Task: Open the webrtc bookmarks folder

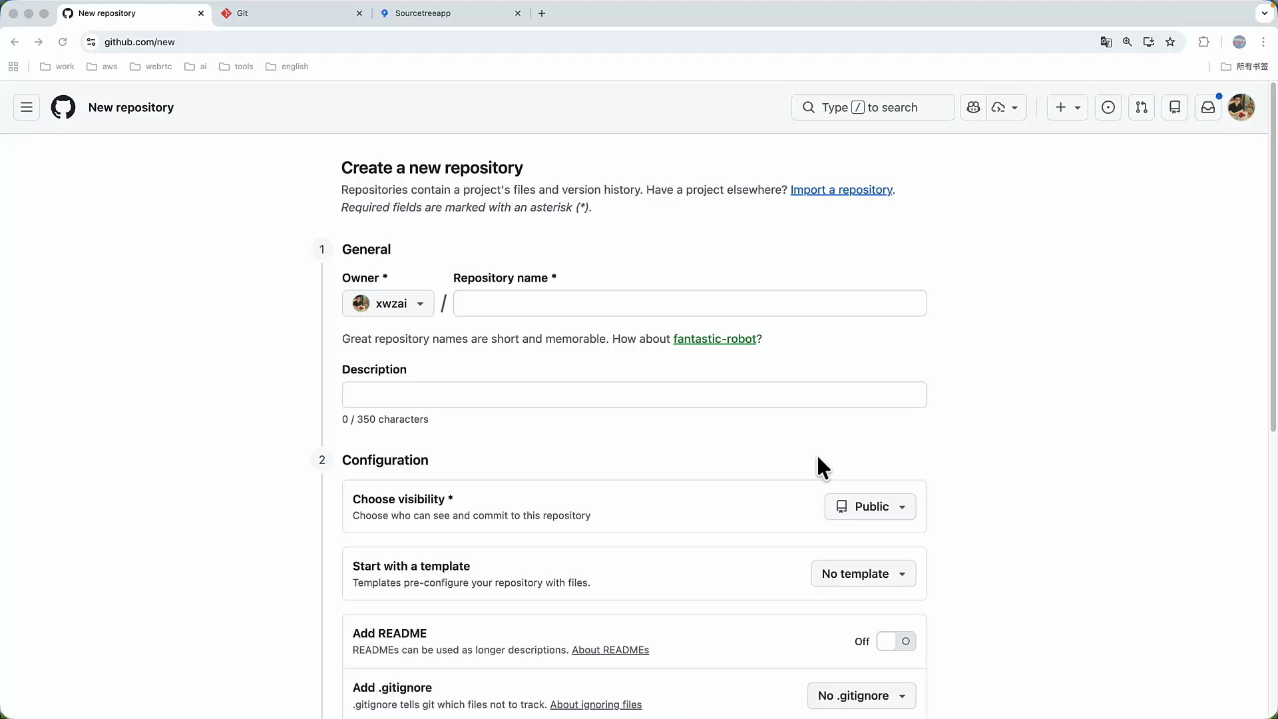Action: [151, 67]
